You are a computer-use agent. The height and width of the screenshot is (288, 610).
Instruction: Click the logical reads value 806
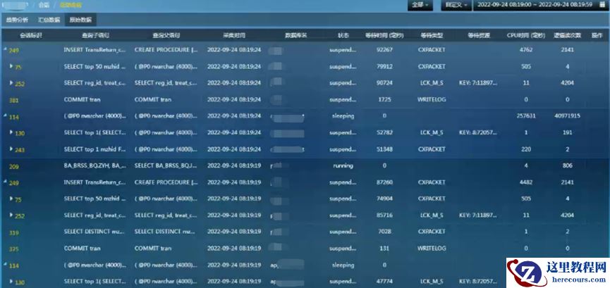point(567,165)
